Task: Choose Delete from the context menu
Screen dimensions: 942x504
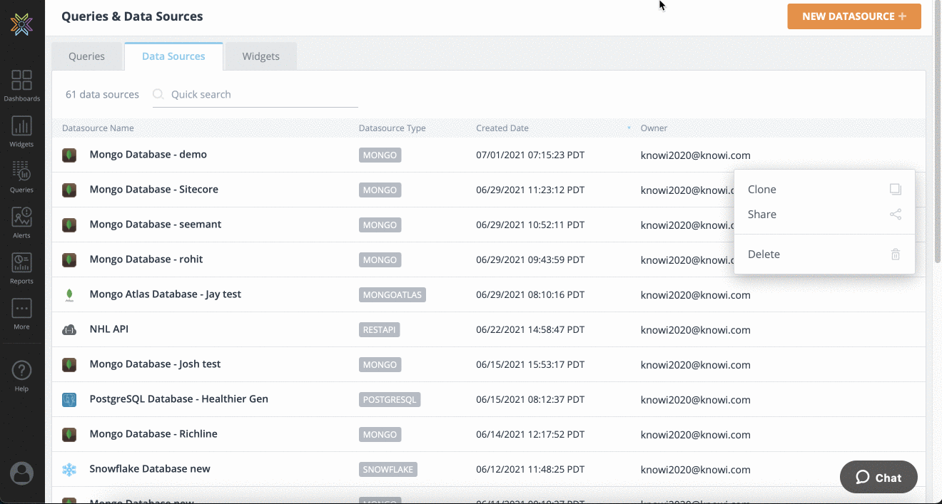Action: 764,254
